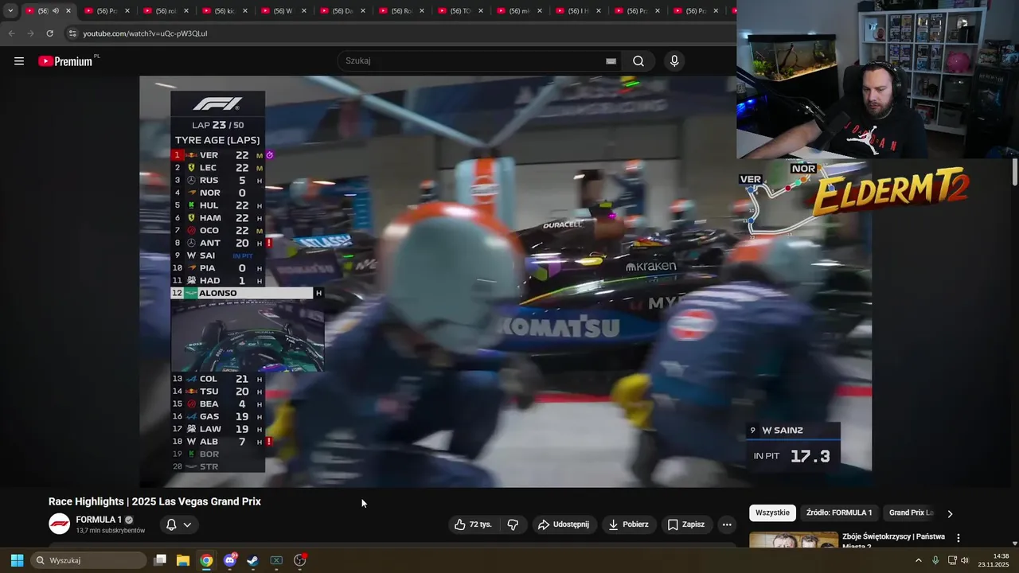Save the video using Zapisz button
The height and width of the screenshot is (573, 1019).
pyautogui.click(x=686, y=524)
